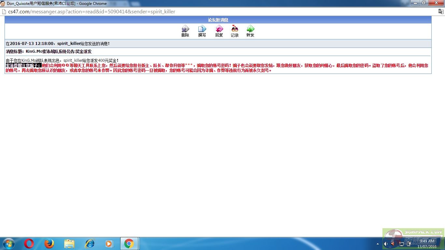This screenshot has width=445, height=250.
Task: Open the media player taskbar icon
Action: [x=109, y=243]
